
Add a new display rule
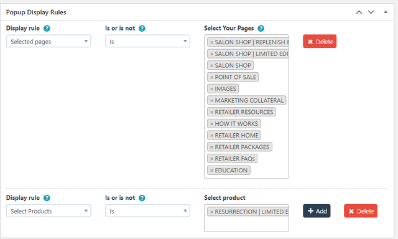pyautogui.click(x=317, y=211)
